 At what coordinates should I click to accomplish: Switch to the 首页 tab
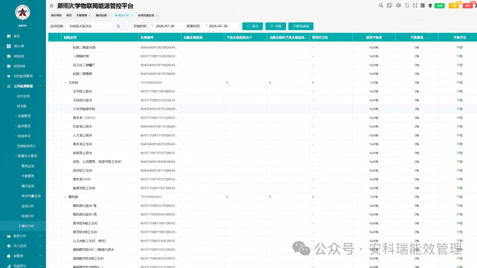69,15
